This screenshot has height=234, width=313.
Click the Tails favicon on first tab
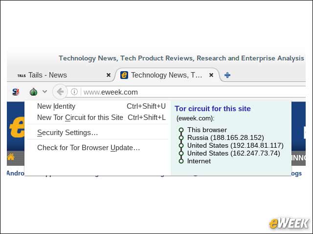point(22,76)
